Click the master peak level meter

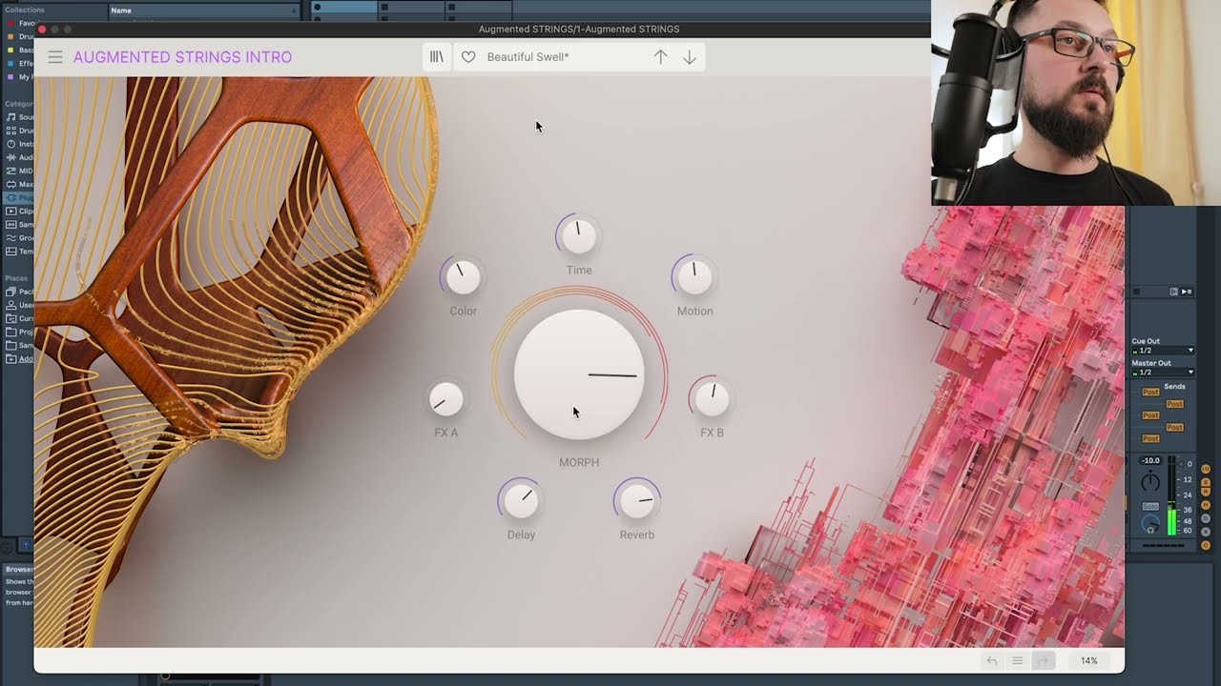tap(1171, 495)
